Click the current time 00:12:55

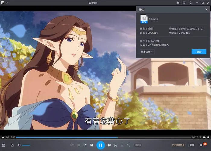(x=11, y=137)
